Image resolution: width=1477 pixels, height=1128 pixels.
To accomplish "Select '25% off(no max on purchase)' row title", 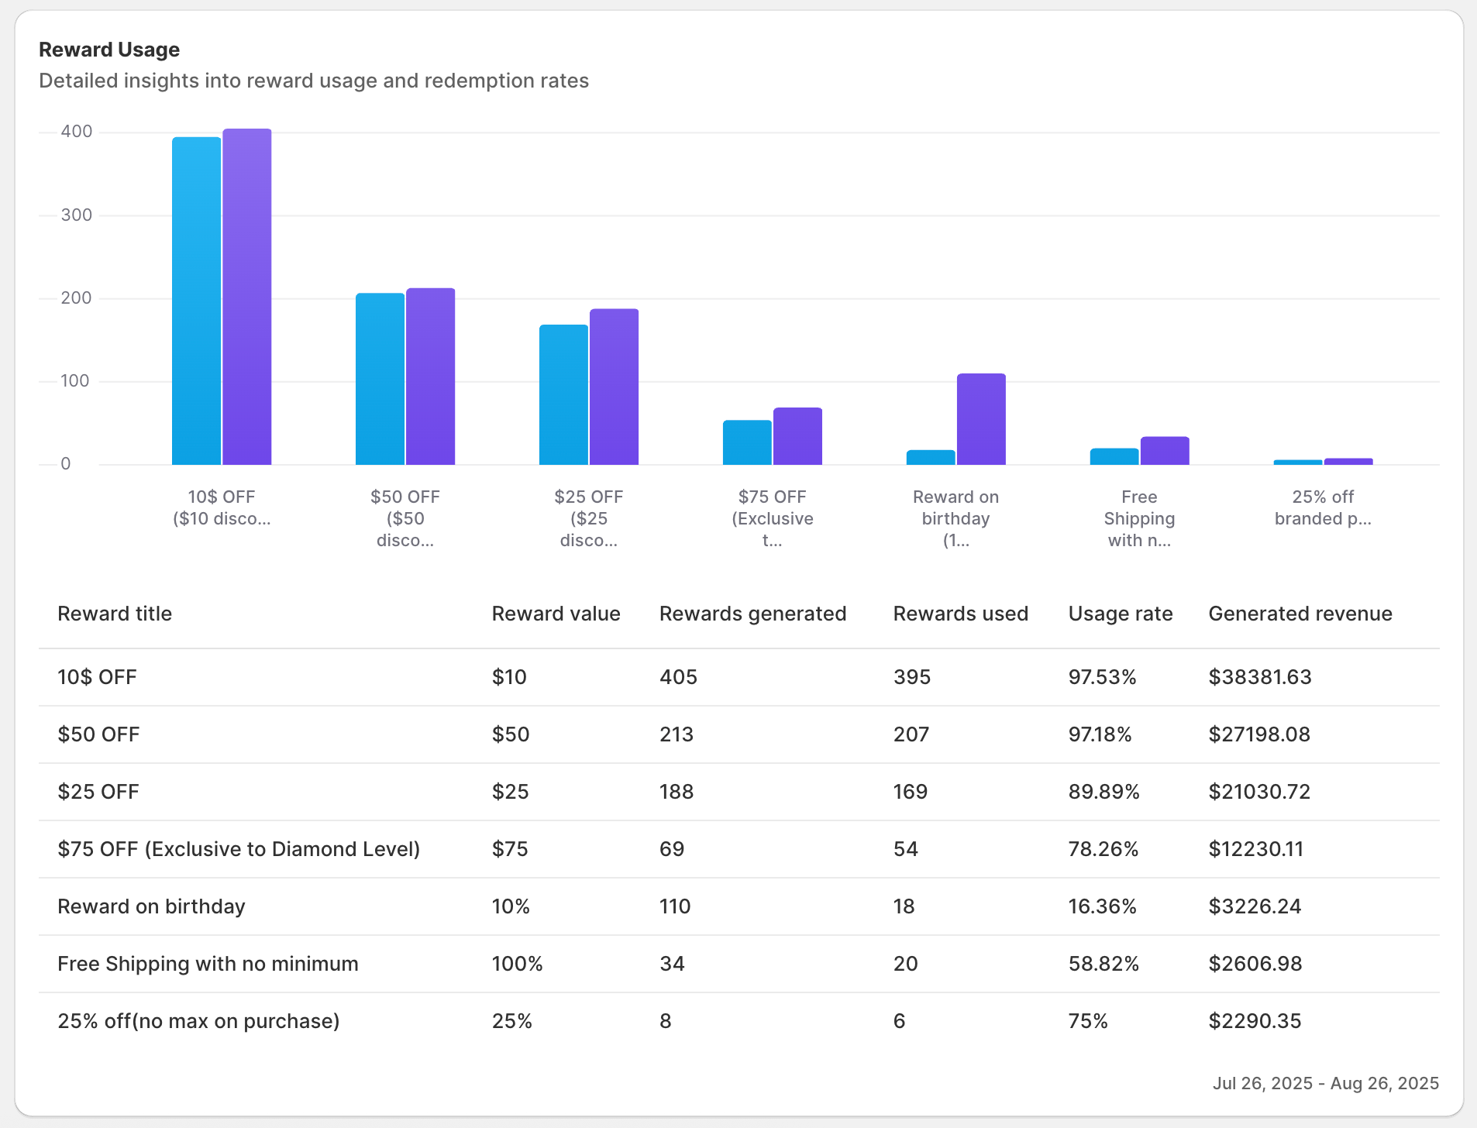I will [x=198, y=1021].
